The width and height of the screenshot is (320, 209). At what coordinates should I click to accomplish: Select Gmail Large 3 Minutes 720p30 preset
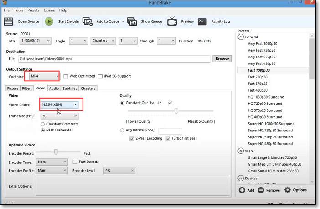272,158
